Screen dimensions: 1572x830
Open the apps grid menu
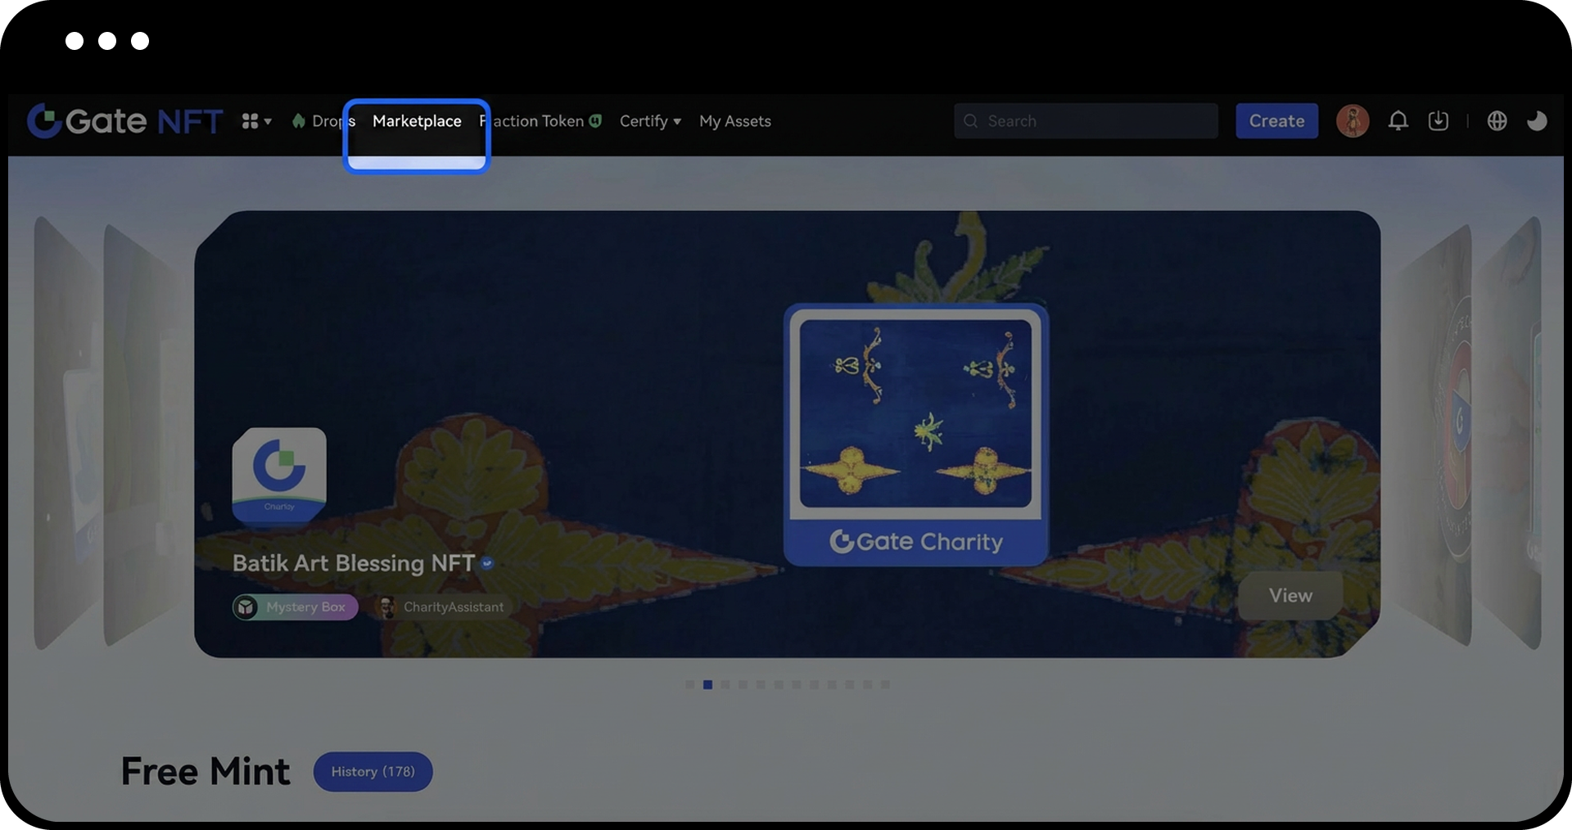pyautogui.click(x=255, y=121)
